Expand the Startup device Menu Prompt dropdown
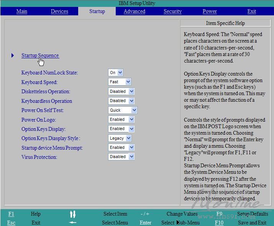 [121, 147]
